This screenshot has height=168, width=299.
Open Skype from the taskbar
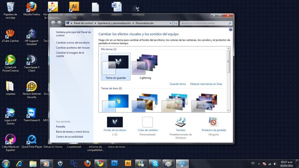point(155,164)
